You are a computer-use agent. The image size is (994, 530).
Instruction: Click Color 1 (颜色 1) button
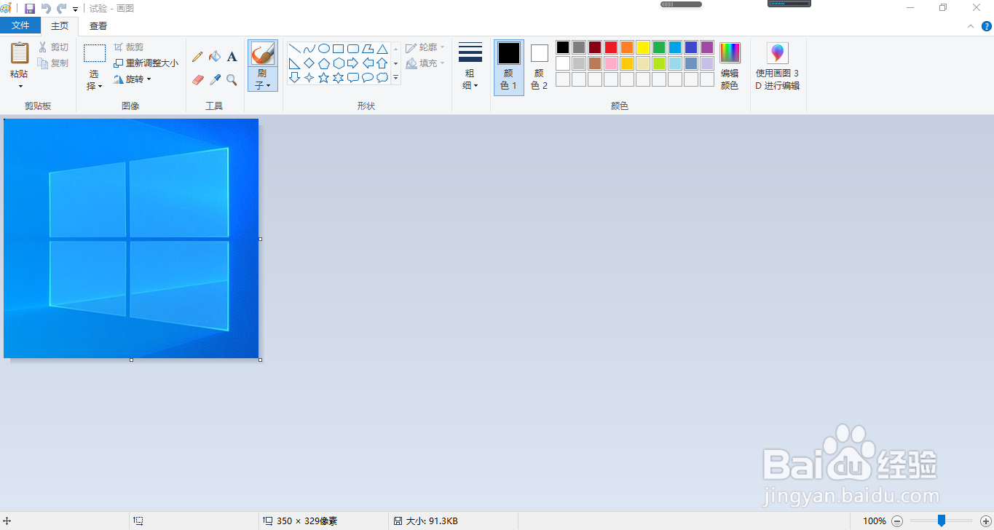click(509, 67)
